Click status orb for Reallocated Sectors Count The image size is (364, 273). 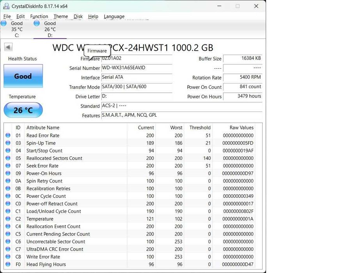pyautogui.click(x=8, y=158)
